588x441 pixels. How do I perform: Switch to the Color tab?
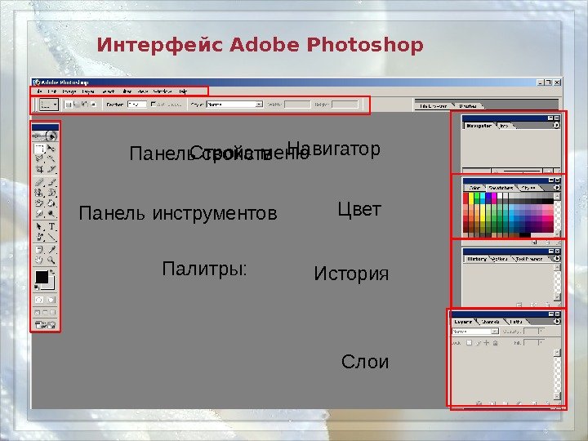[x=474, y=188]
